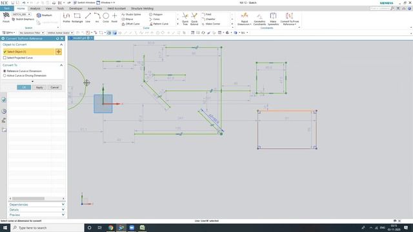Switch to the Tools tab
Screen dimensions: 413x232
60,8
